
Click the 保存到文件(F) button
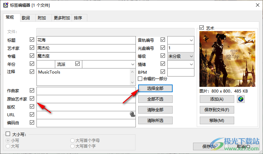217,110
